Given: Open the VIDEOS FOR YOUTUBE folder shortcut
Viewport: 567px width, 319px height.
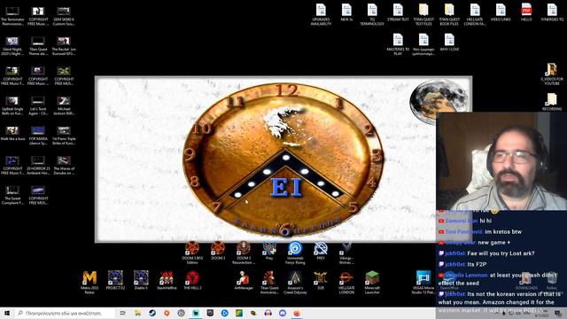Looking at the screenshot, I should coord(552,74).
